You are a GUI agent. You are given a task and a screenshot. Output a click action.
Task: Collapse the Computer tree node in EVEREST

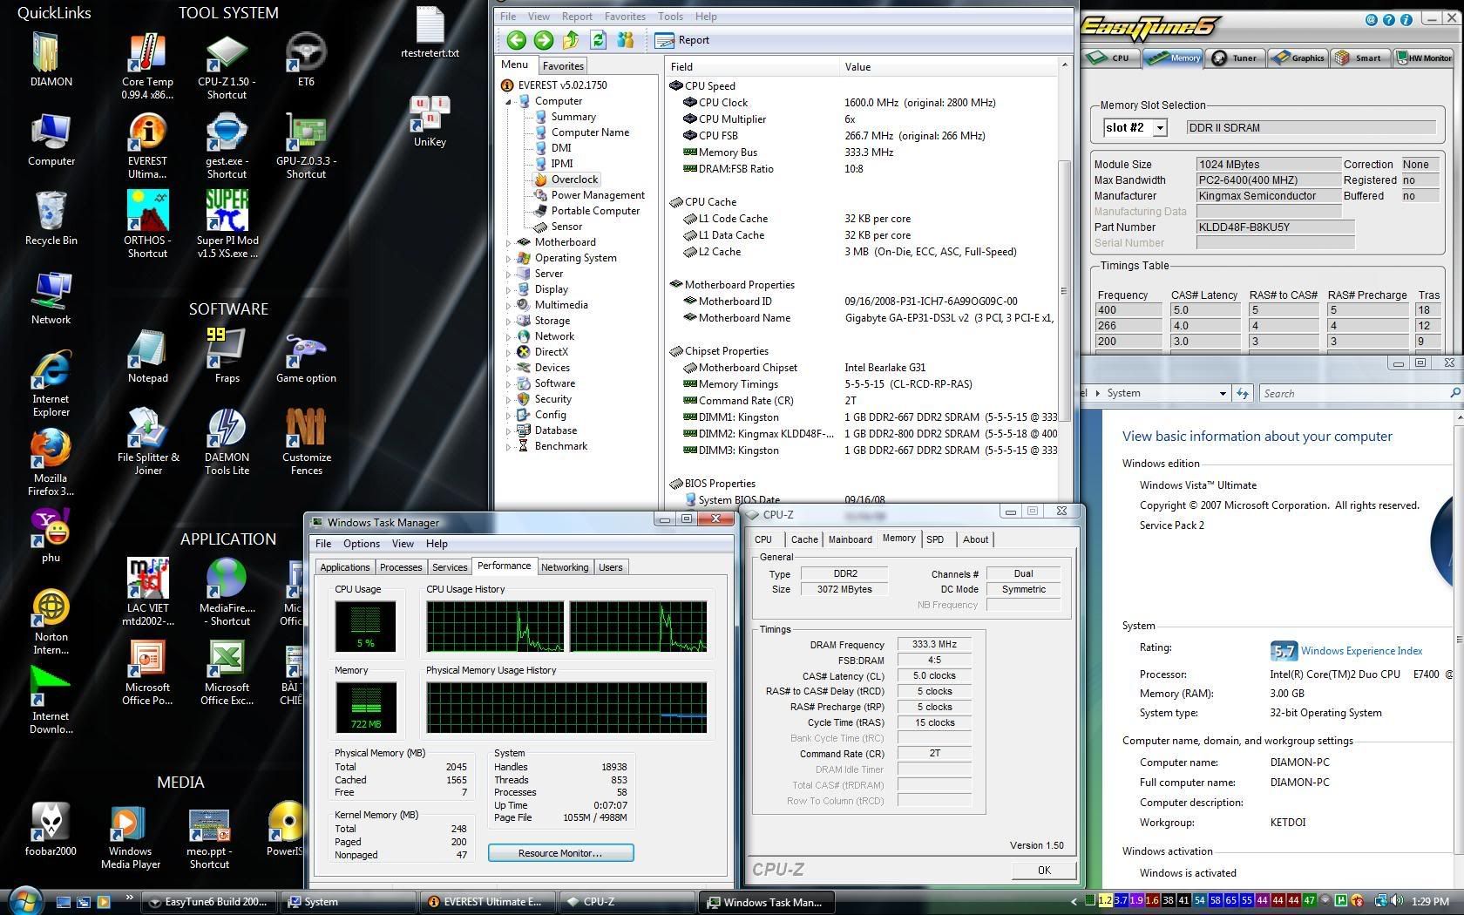pyautogui.click(x=509, y=101)
